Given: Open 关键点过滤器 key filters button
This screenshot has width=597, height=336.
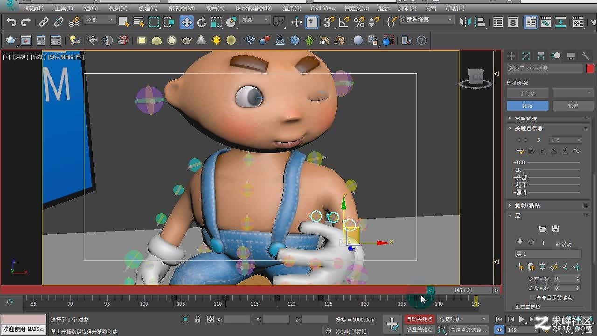Looking at the screenshot, I should [469, 329].
